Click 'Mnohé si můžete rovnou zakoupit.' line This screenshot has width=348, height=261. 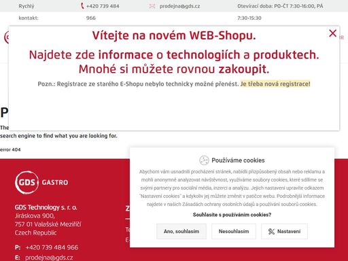point(174,69)
